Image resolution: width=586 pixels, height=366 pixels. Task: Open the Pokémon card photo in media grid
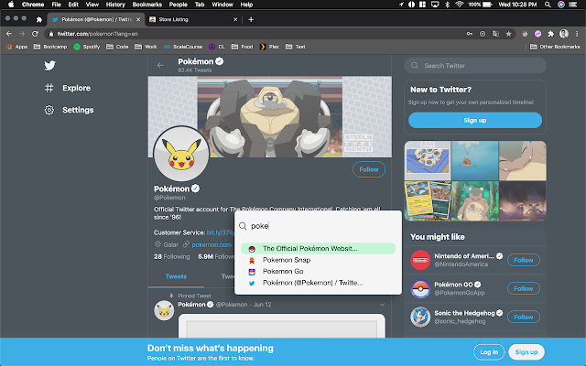coord(428,201)
